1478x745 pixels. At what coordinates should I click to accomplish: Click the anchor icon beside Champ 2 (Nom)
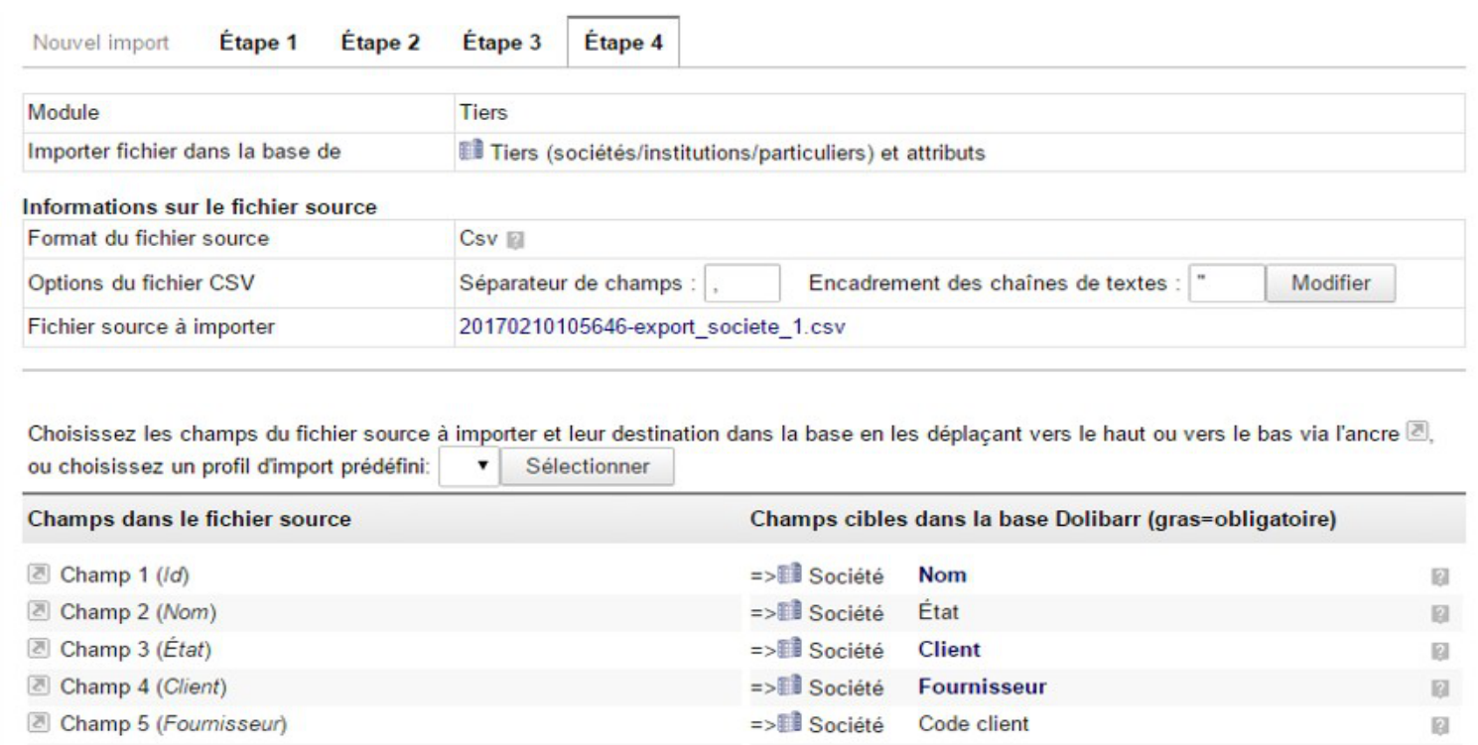tap(40, 614)
